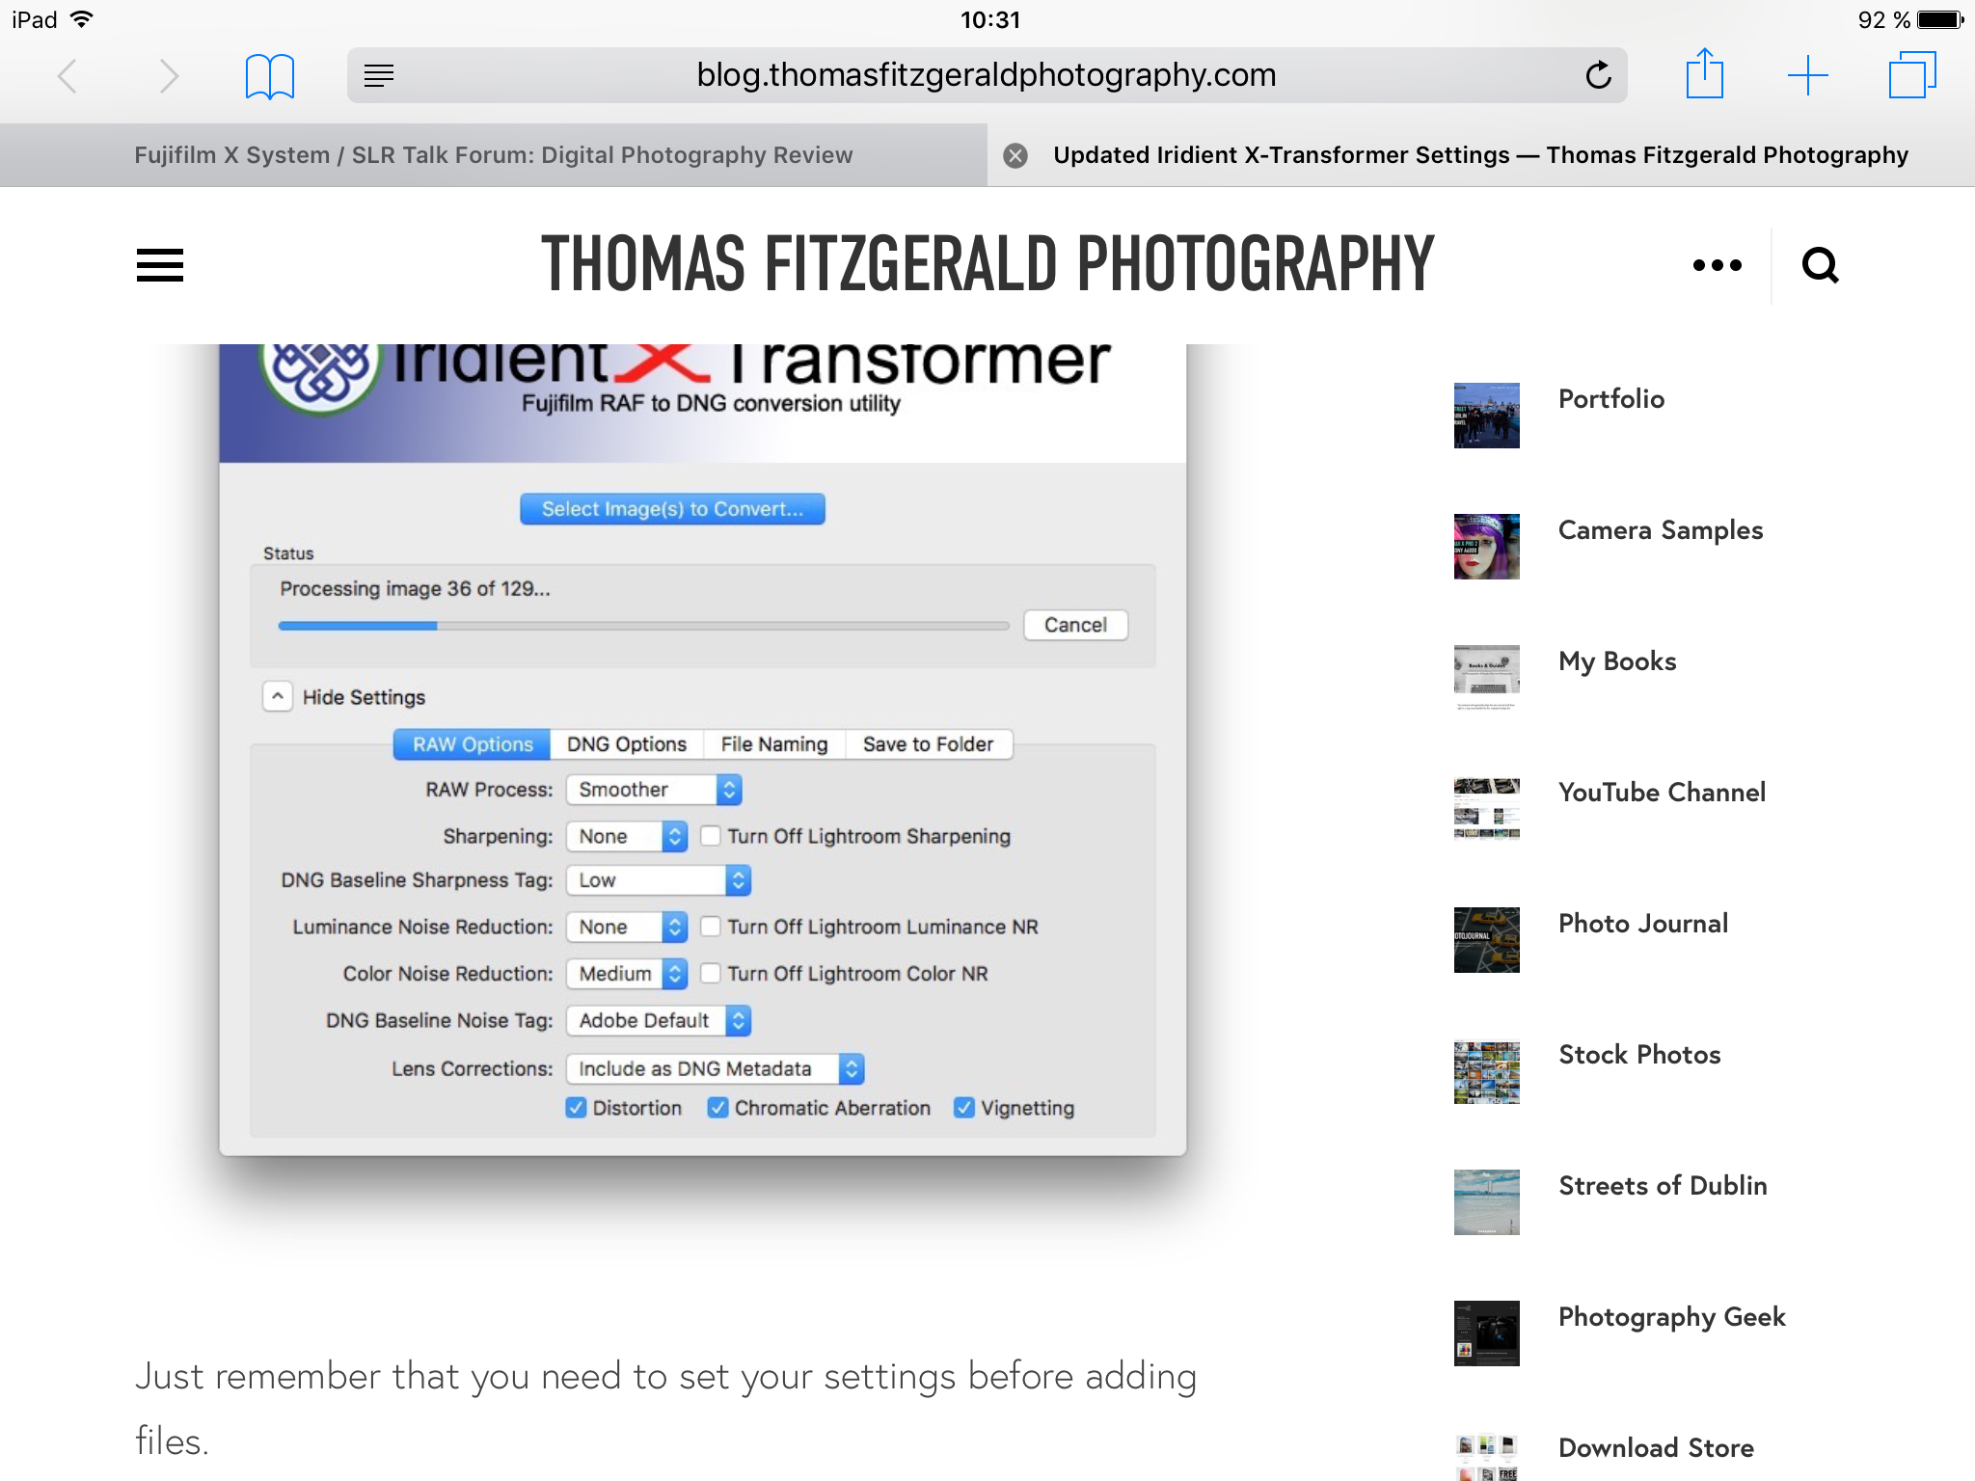Click the Camera Samples thumbnail

point(1486,547)
